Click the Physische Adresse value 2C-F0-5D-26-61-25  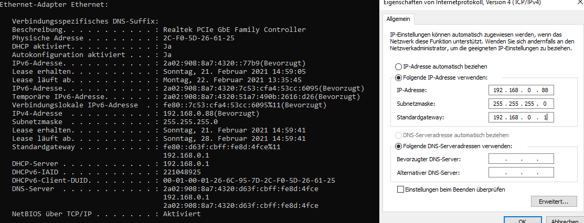(199, 38)
